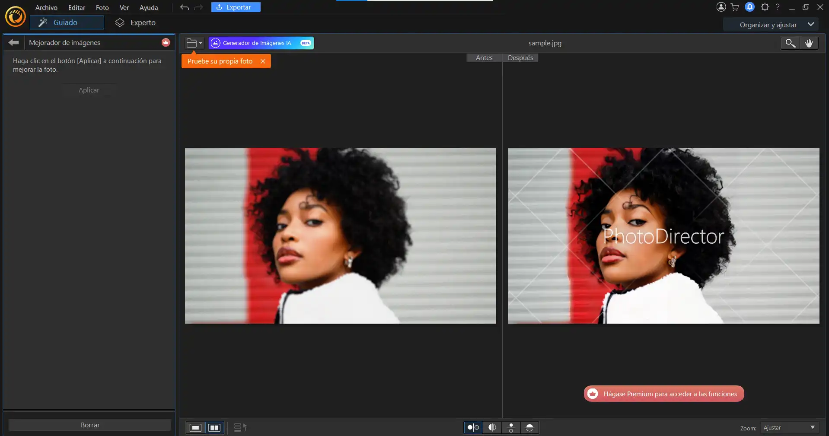Open Generador de Imágenes IA
Viewport: 829px width, 436px height.
pos(261,43)
